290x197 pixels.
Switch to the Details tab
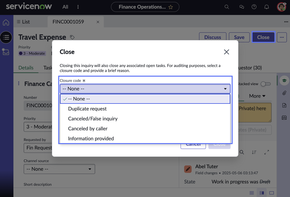(26, 68)
